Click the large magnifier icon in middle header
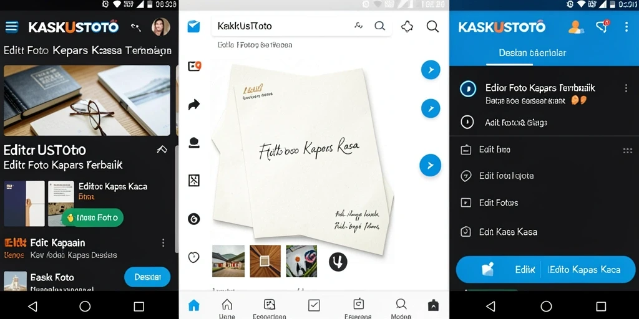This screenshot has height=319, width=639. coord(432,26)
